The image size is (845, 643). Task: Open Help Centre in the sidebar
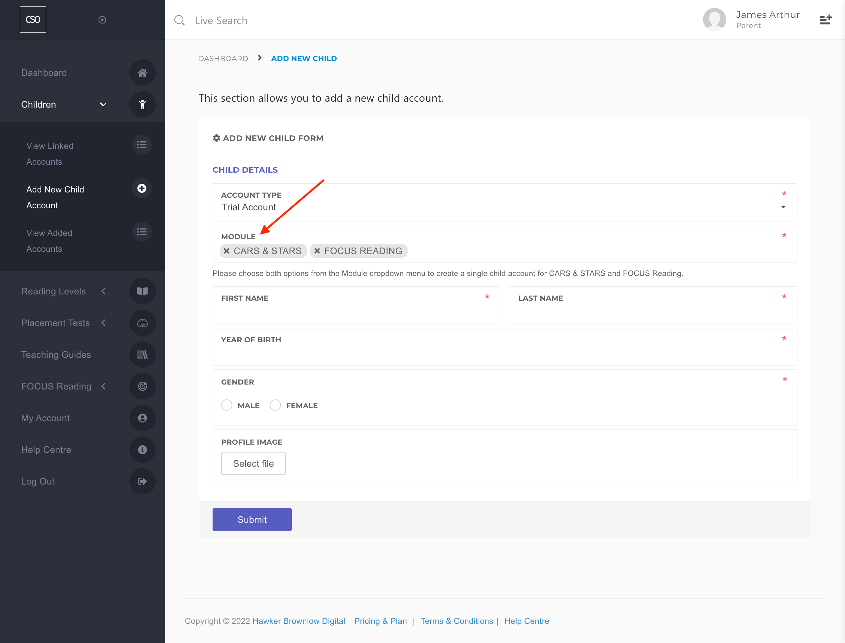point(46,450)
